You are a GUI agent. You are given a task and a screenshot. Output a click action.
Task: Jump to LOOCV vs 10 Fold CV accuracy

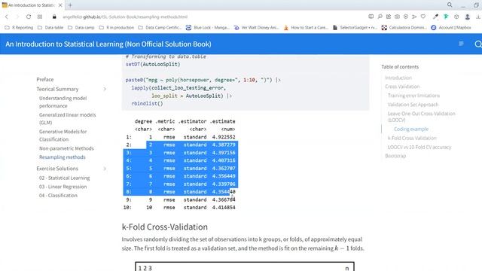pyautogui.click(x=419, y=148)
